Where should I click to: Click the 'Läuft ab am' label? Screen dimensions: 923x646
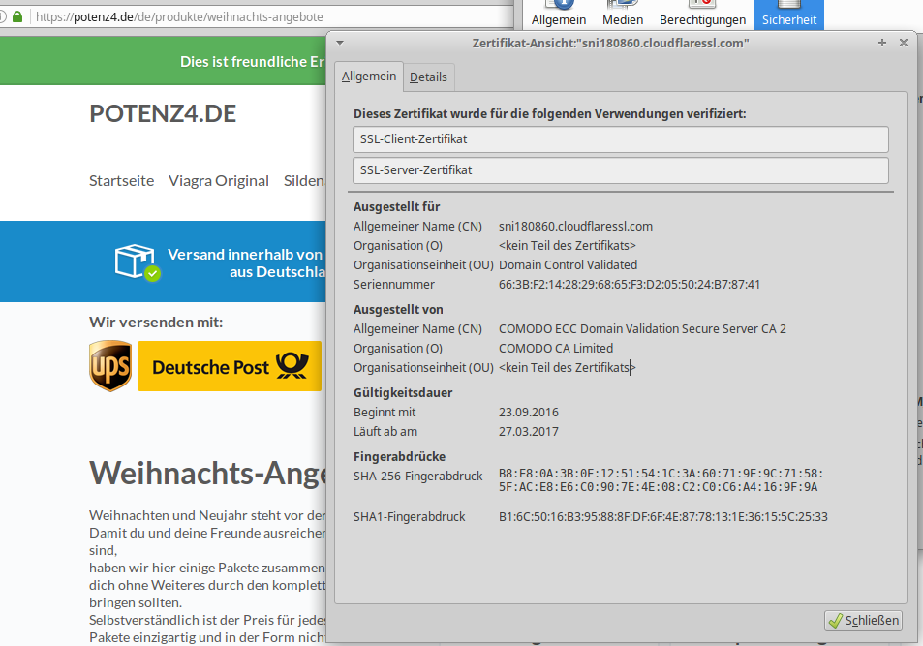(x=385, y=432)
